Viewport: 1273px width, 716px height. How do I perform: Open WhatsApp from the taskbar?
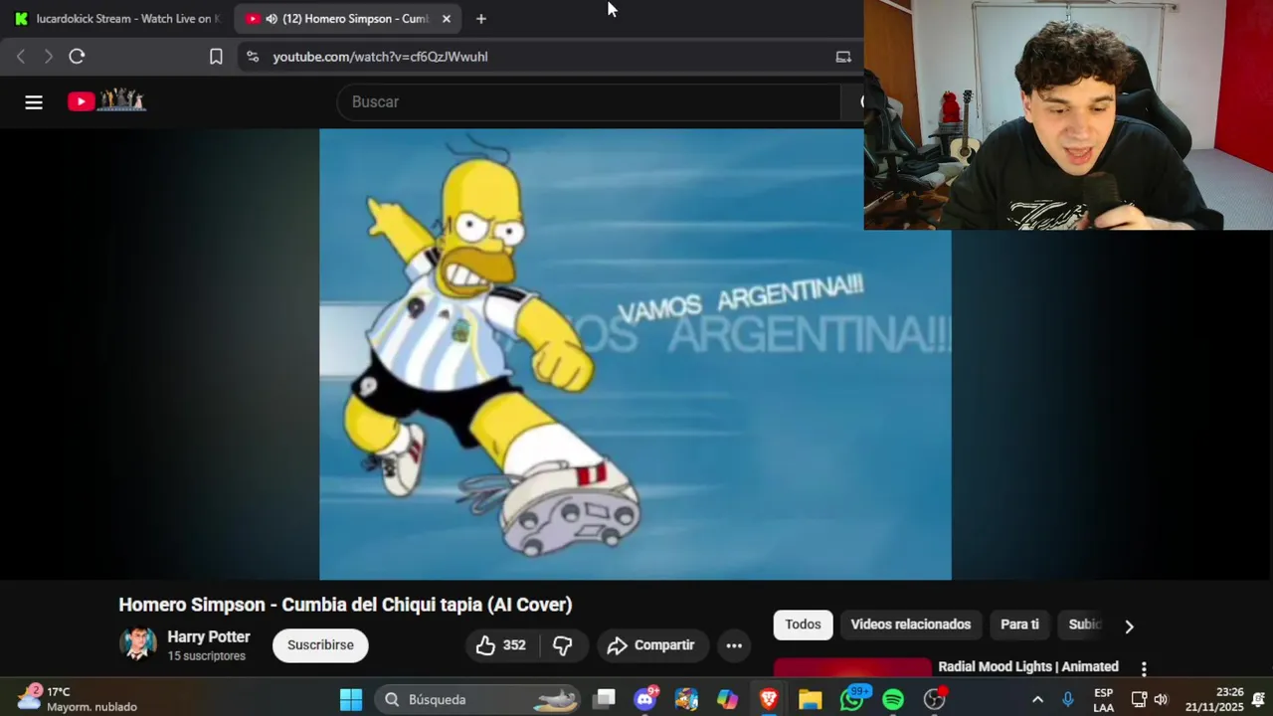point(852,700)
